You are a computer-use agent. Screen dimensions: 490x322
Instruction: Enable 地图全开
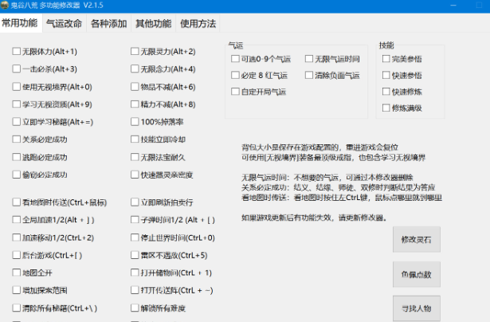point(16,273)
